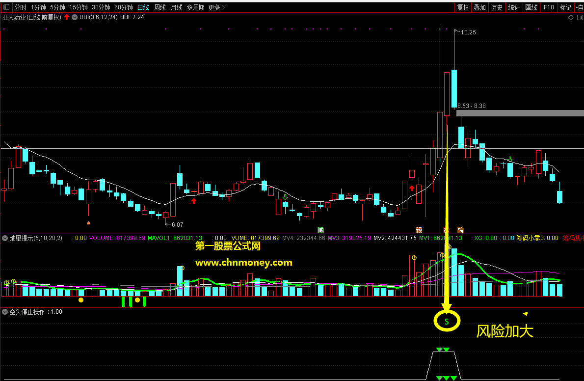Click the VOLUME: 817399.69 readout
This screenshot has height=381, width=584.
[117, 238]
